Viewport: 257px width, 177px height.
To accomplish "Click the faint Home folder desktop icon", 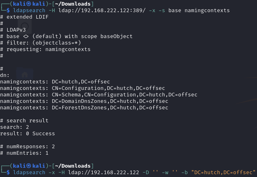I will (x=25, y=75).
